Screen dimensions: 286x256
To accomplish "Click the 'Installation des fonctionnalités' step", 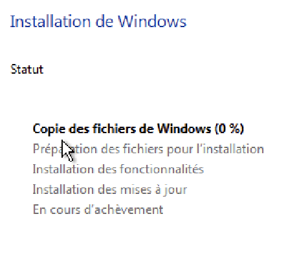I will 118,169.
